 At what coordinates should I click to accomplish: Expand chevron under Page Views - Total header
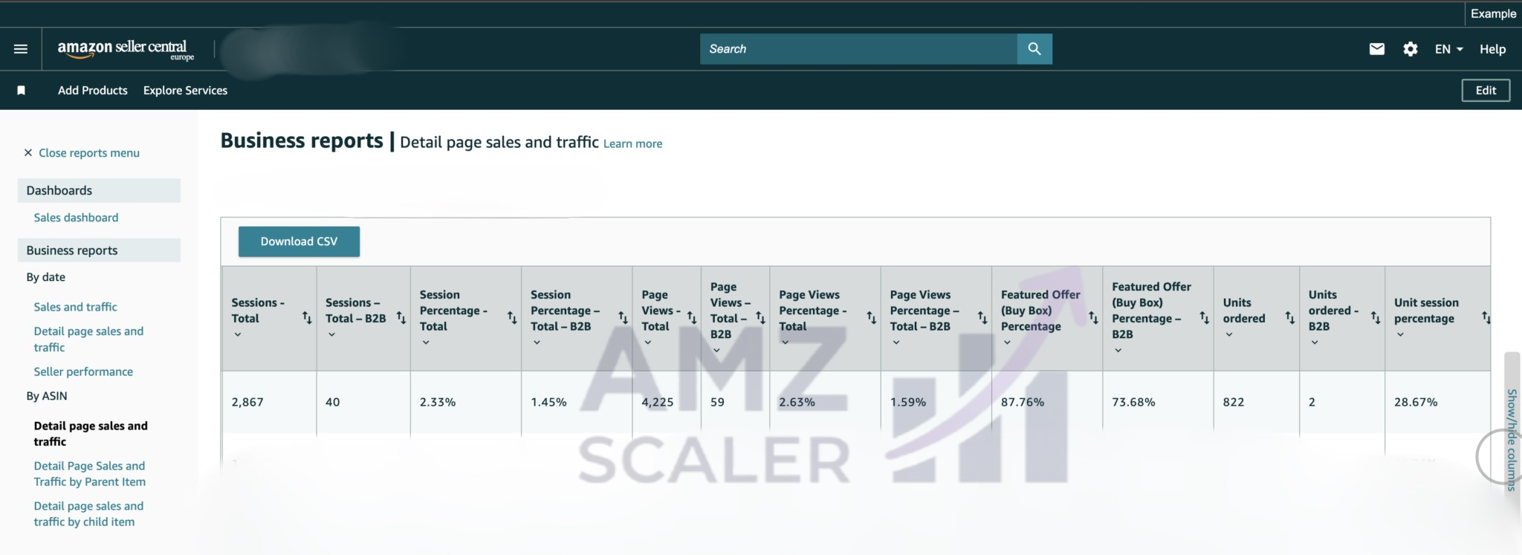click(648, 343)
